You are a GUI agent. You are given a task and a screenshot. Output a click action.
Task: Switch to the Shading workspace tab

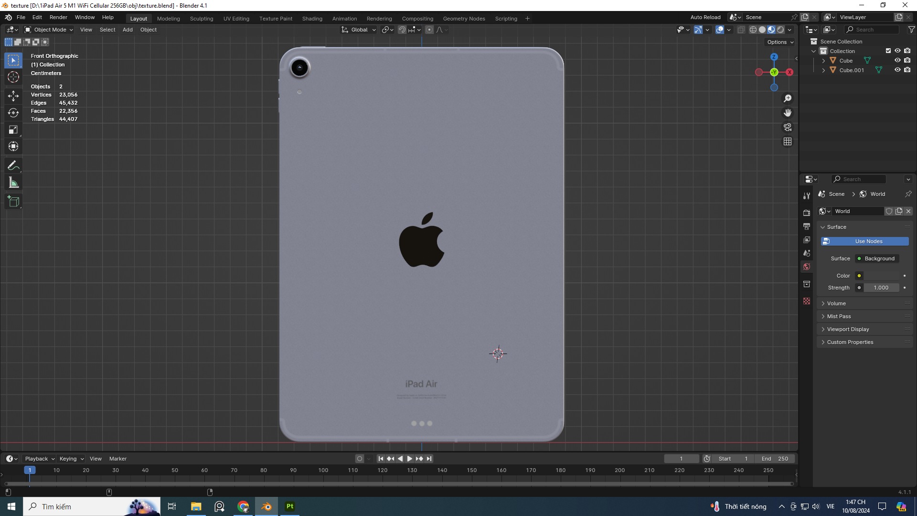coord(312,19)
